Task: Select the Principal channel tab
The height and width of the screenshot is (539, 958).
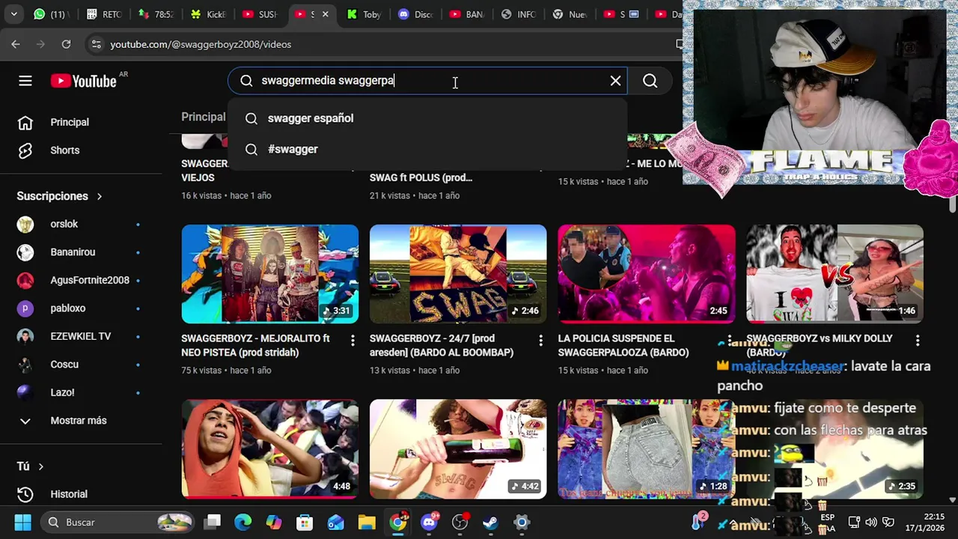Action: click(x=203, y=117)
